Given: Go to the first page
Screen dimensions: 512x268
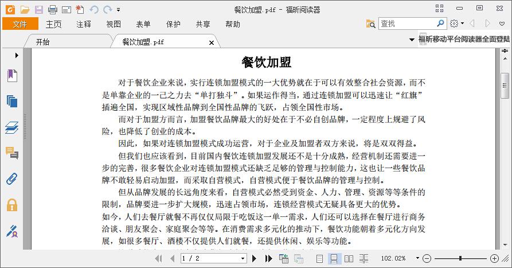Looking at the screenshot, I should (159, 258).
